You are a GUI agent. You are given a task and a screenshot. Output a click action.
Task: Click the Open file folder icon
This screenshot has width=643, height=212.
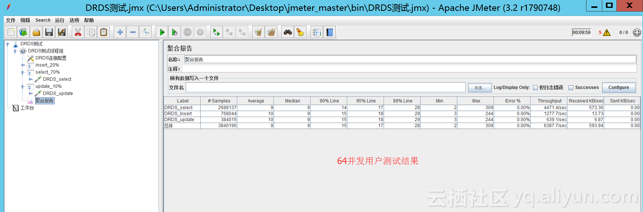(36, 32)
